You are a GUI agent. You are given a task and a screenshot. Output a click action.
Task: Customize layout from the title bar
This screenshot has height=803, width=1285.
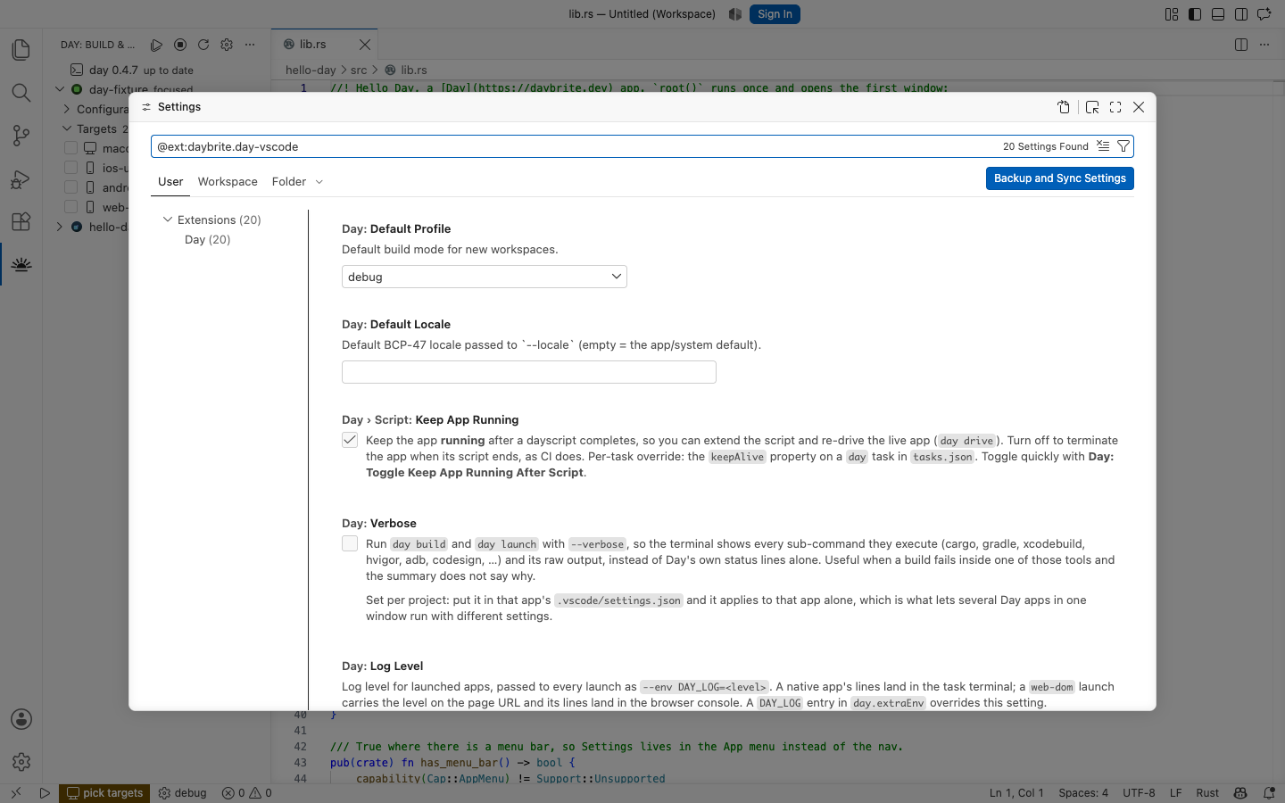pos(1172,14)
